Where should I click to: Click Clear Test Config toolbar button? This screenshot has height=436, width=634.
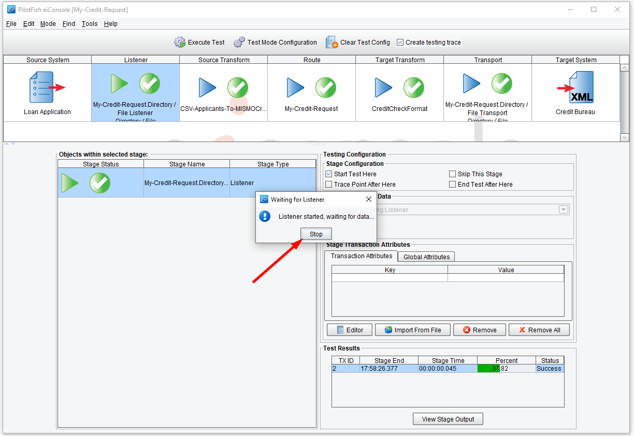[x=358, y=43]
